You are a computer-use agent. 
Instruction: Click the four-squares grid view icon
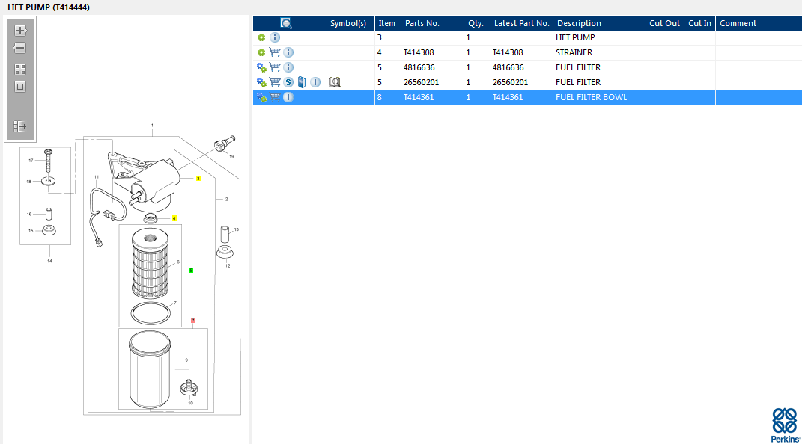click(x=20, y=70)
